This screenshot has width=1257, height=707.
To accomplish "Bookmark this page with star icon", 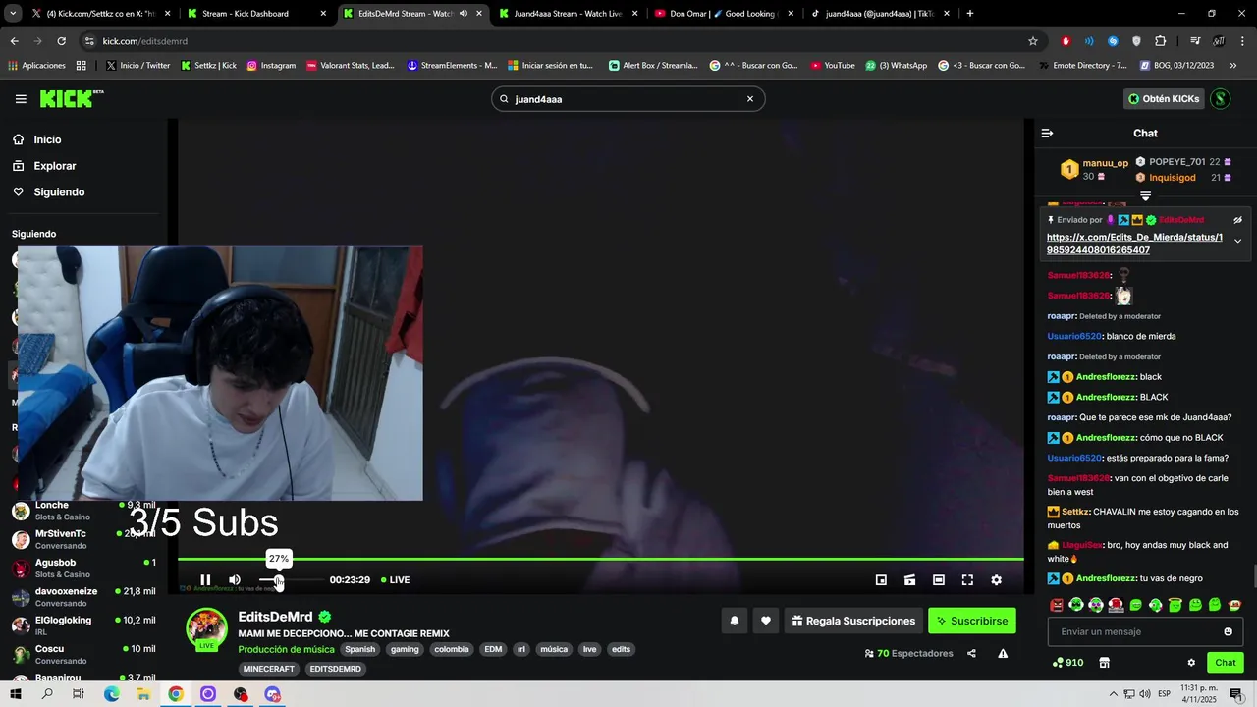I will [x=1033, y=41].
